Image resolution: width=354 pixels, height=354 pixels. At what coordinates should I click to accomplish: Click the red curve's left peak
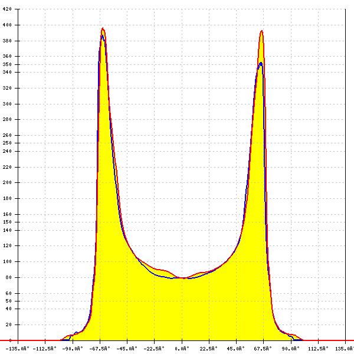(x=103, y=28)
